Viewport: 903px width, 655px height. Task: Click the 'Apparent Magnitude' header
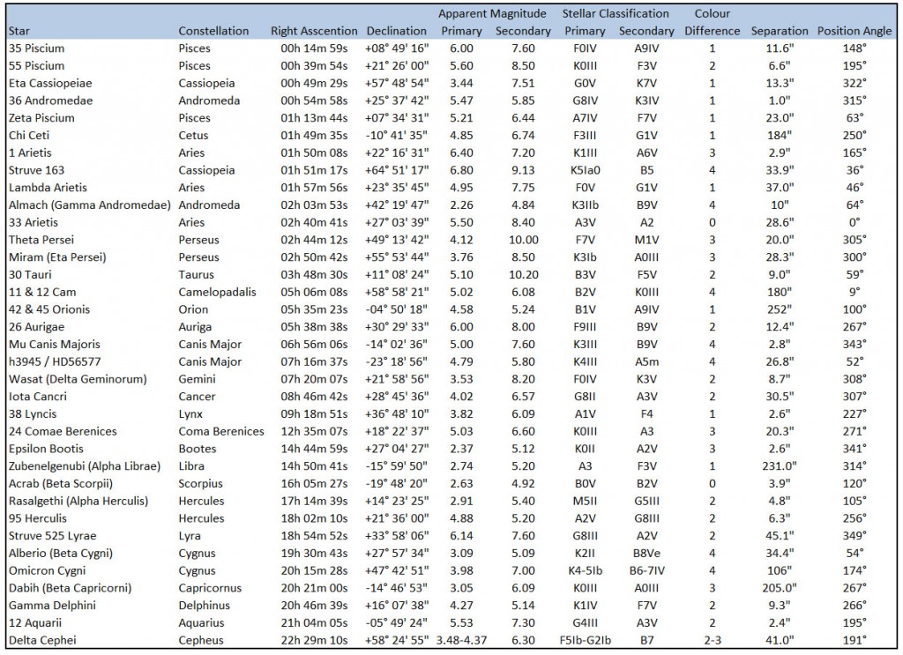tap(486, 14)
